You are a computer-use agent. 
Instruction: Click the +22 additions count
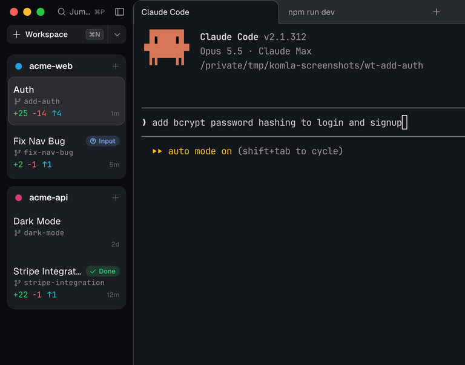click(x=21, y=295)
